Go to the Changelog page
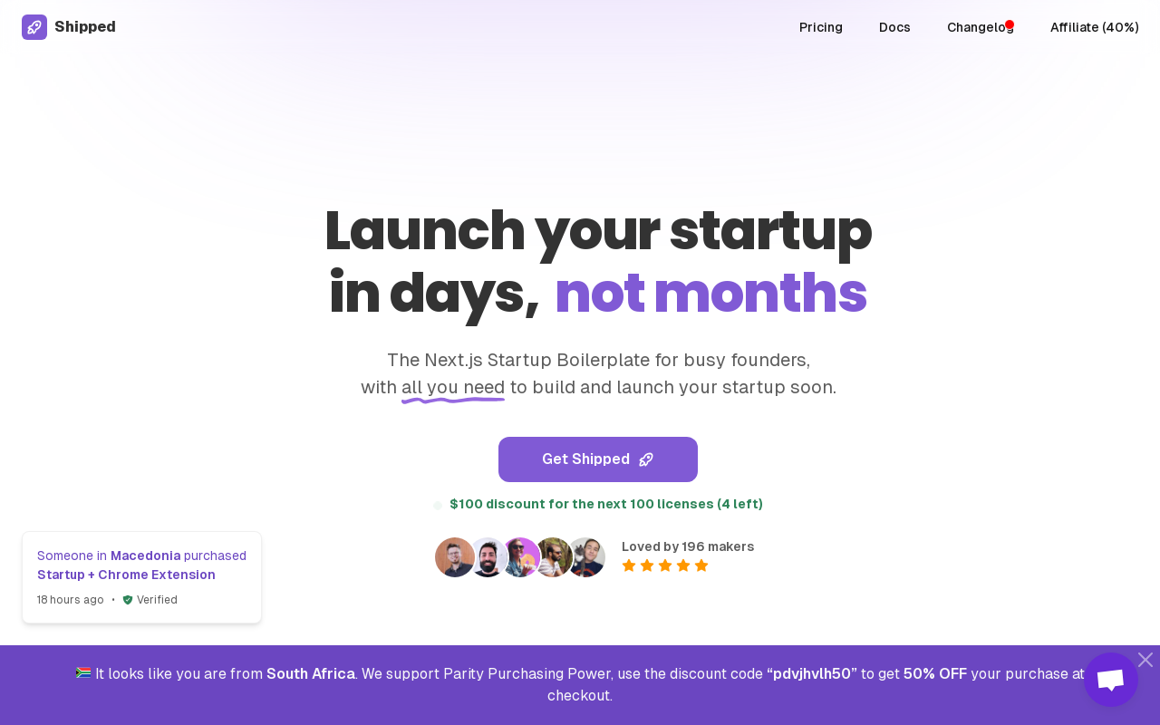Viewport: 1160px width, 725px height. pos(981,27)
